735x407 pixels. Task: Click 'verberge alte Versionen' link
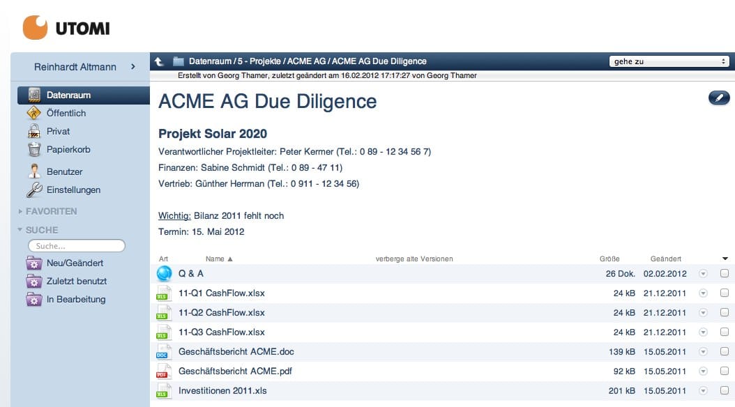point(414,259)
